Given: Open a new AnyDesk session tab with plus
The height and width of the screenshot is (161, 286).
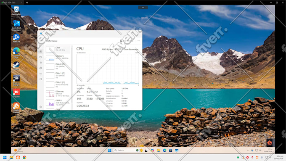Looking at the screenshot, I should point(27,3).
